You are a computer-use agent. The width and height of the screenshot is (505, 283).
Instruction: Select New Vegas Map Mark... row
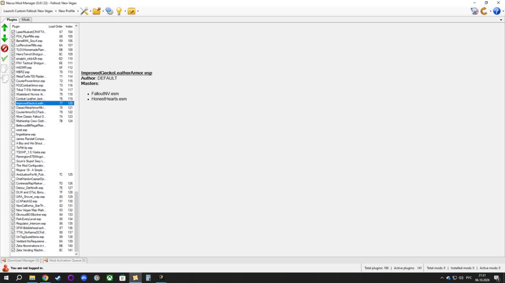(x=42, y=210)
